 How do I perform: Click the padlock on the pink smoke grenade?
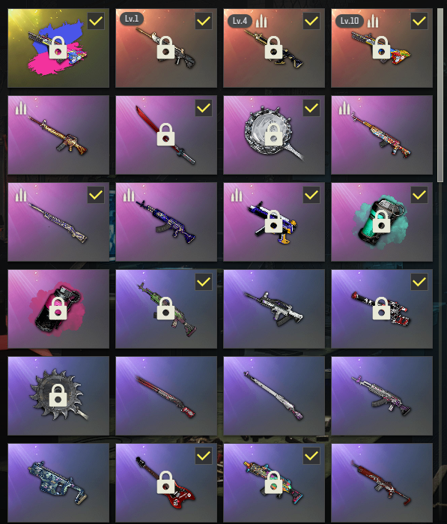tap(58, 308)
